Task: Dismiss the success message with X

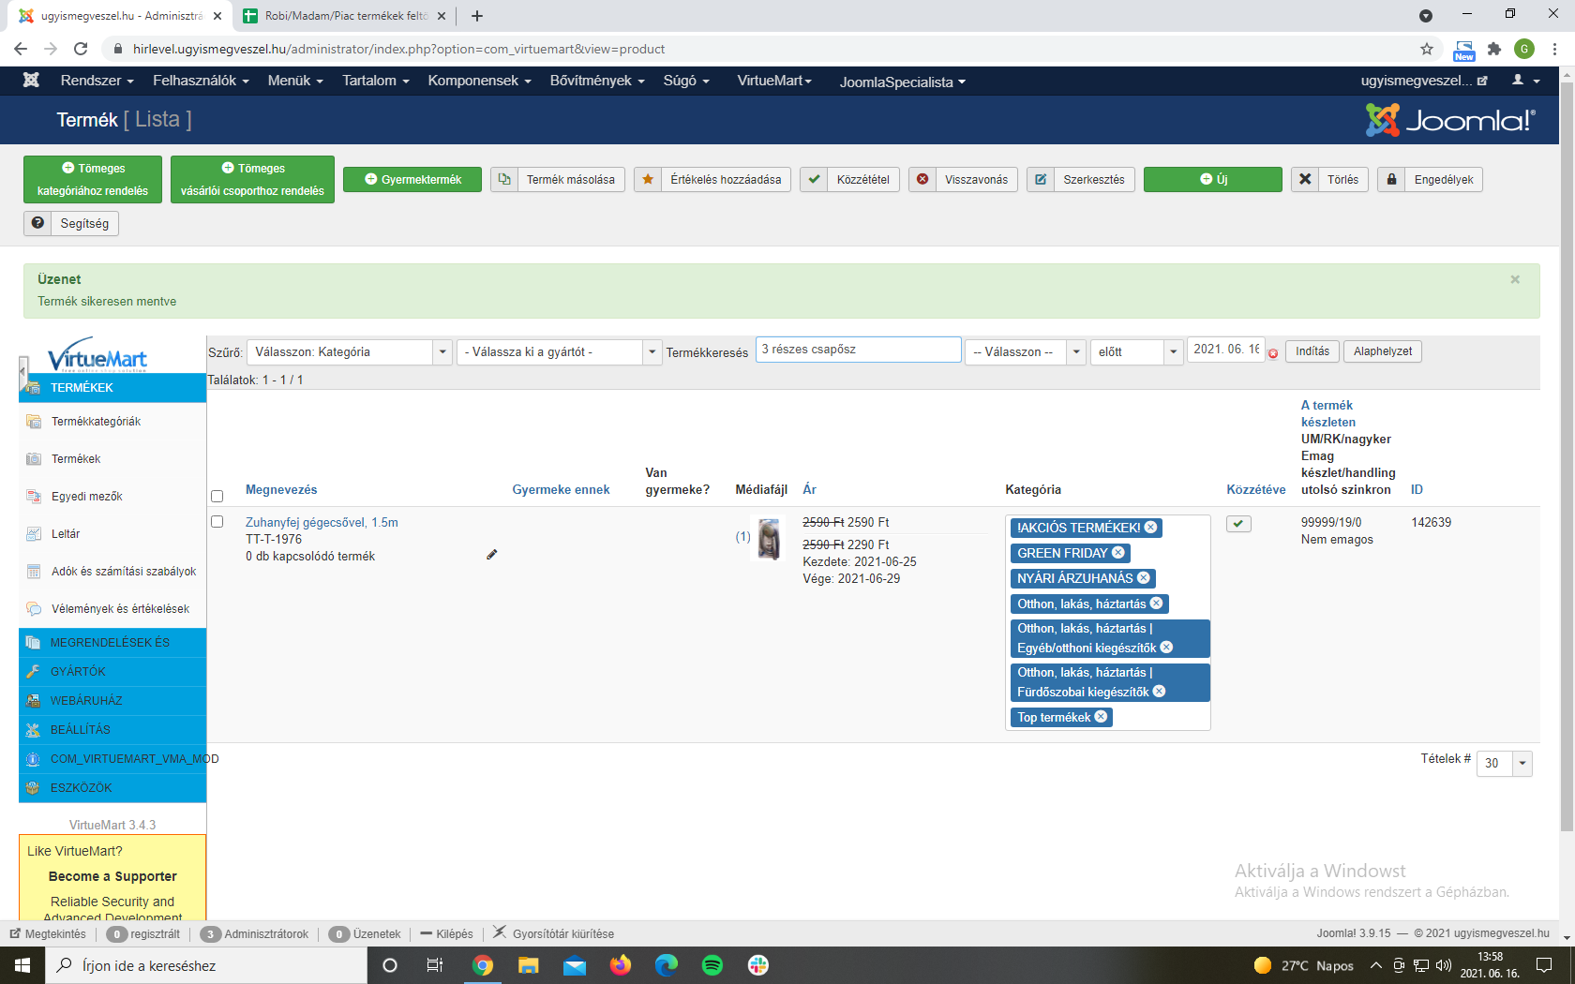Action: (1514, 279)
